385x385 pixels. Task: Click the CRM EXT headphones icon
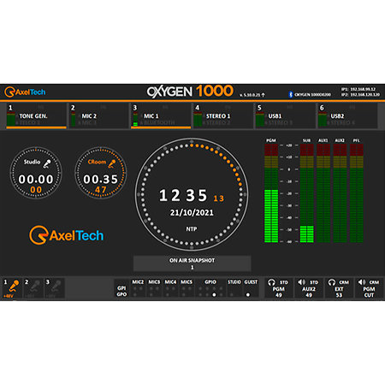pos(331,282)
